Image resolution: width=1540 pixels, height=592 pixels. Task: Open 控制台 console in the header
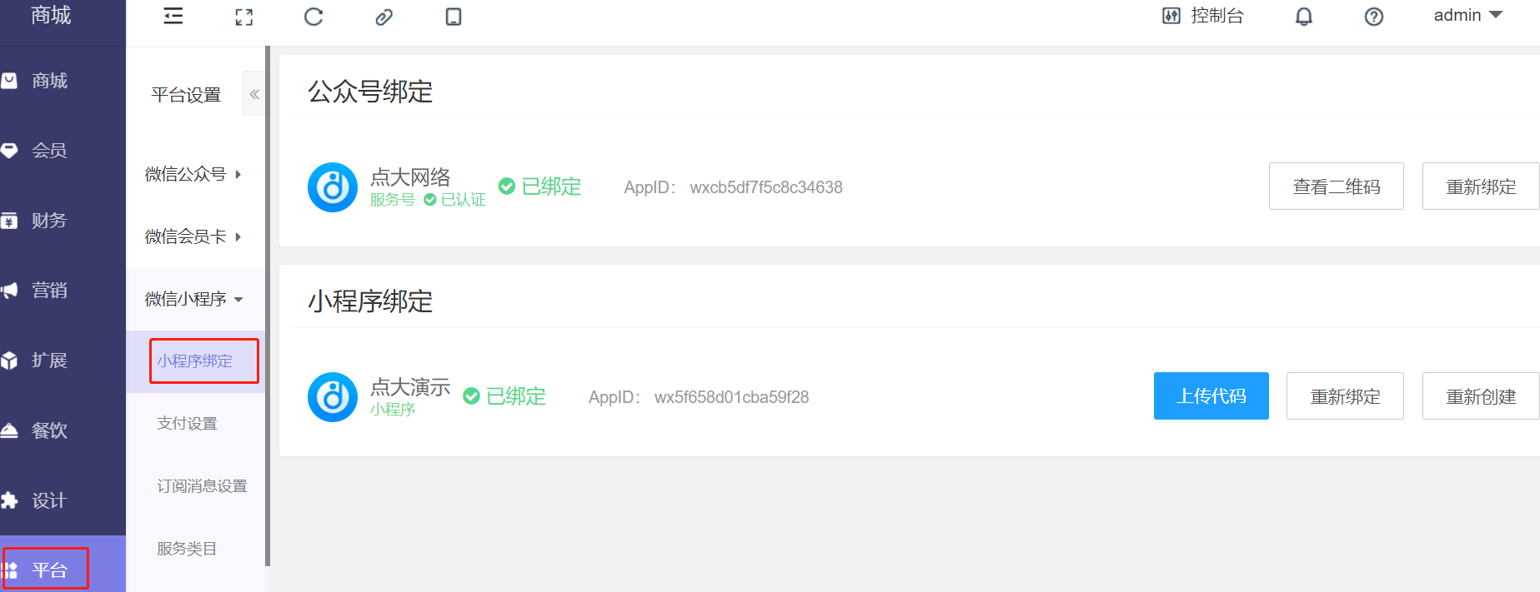pyautogui.click(x=1203, y=16)
